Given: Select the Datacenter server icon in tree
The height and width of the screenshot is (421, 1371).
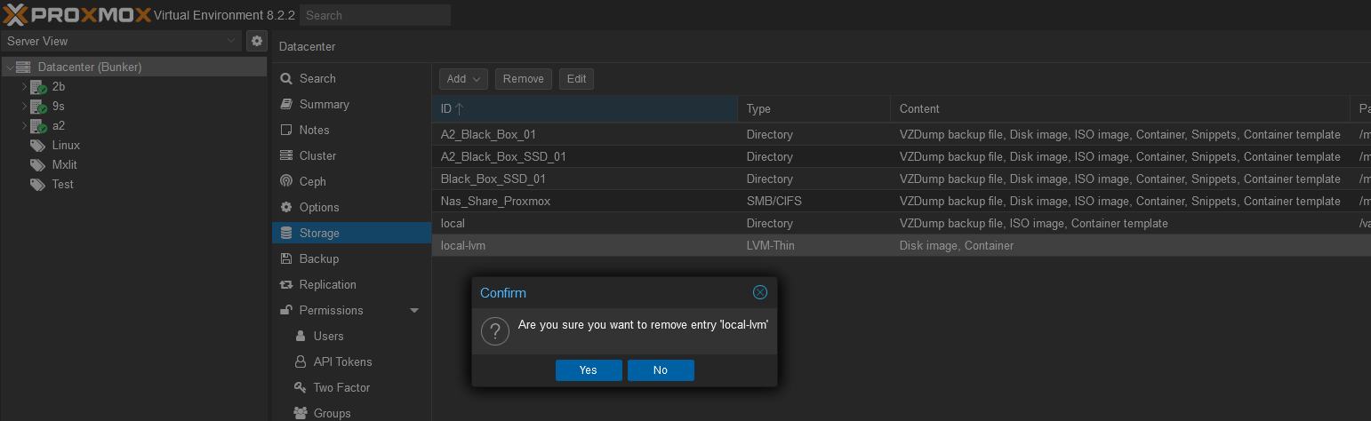Looking at the screenshot, I should coord(23,68).
